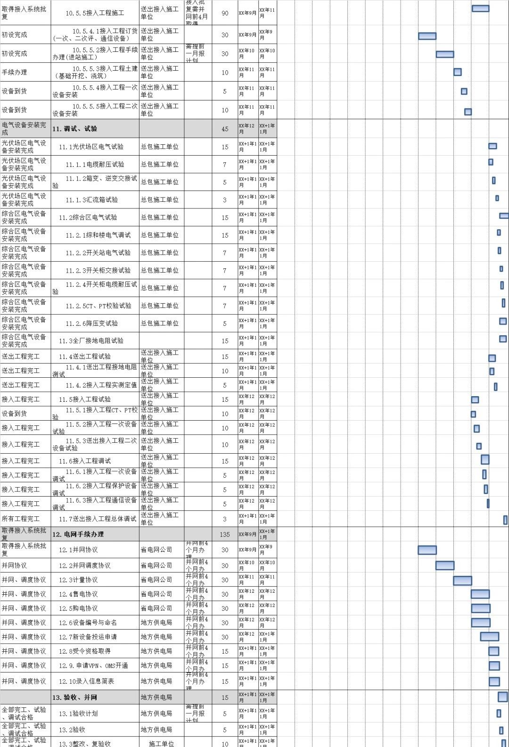Click the 11.7送出接入工程总体调试 cell

(95, 519)
